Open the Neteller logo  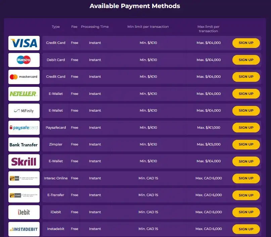point(24,94)
